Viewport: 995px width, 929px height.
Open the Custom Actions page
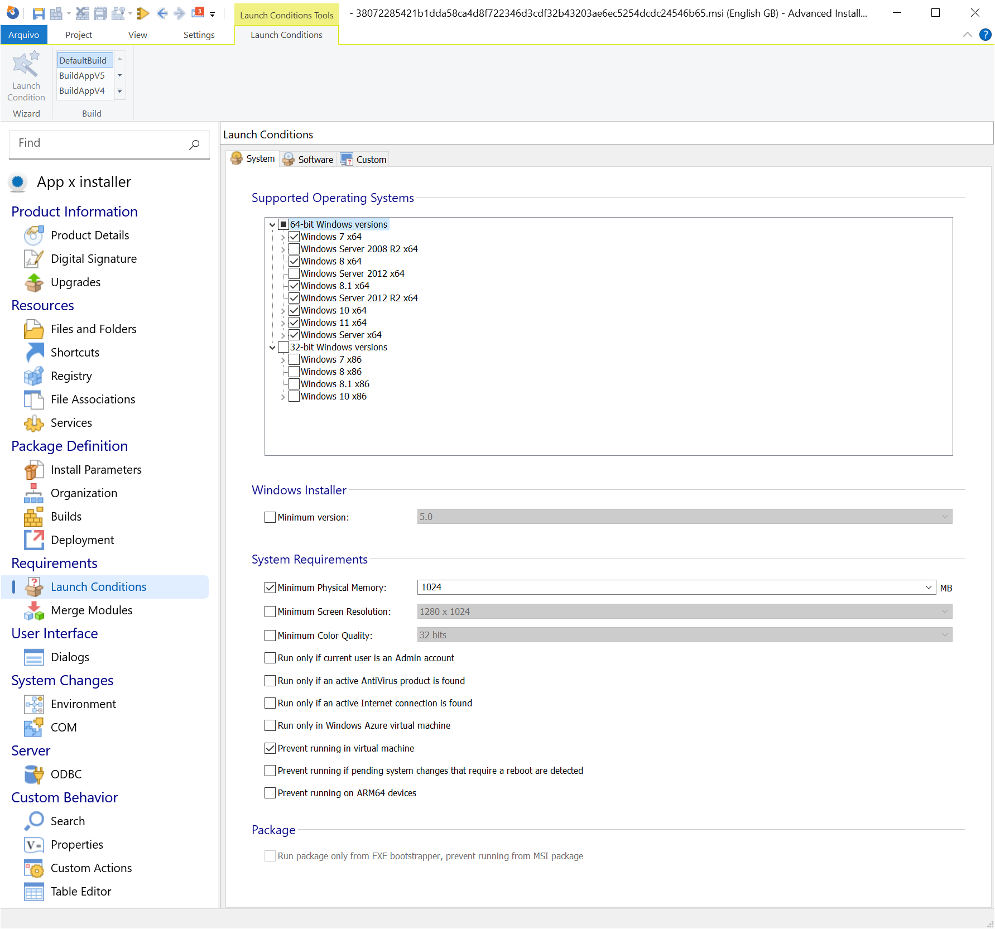point(91,868)
